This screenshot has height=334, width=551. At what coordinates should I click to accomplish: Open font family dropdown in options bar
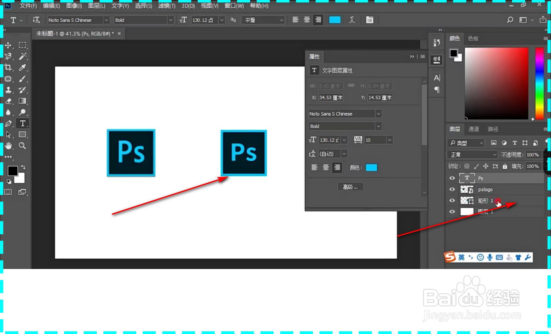pyautogui.click(x=106, y=20)
